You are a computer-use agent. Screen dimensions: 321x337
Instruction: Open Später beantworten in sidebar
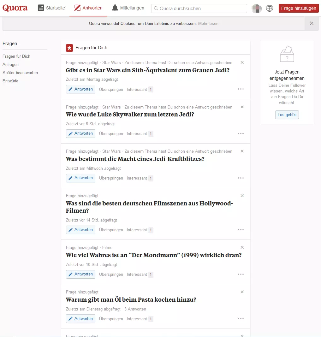pos(20,73)
